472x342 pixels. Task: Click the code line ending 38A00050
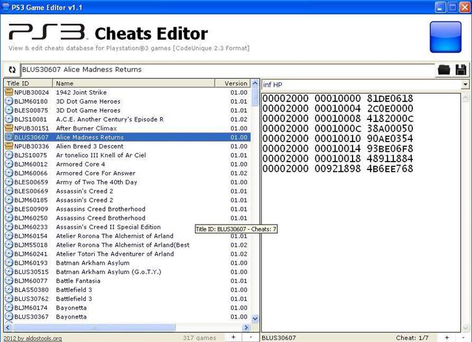pos(338,128)
